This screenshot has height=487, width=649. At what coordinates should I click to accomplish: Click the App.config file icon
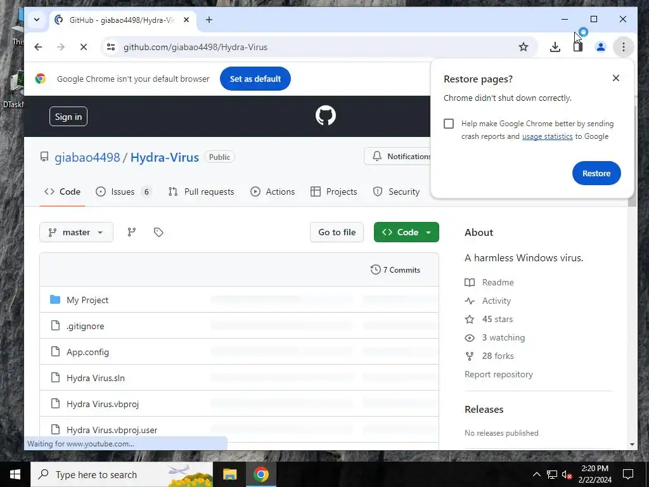point(55,351)
